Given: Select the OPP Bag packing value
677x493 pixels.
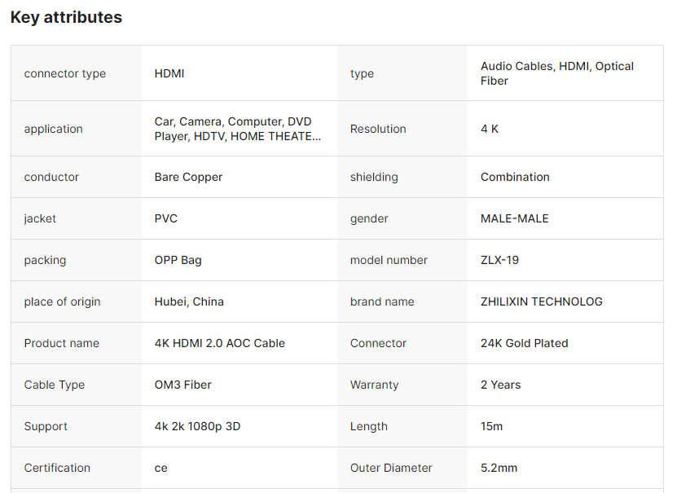Looking at the screenshot, I should click(x=178, y=260).
